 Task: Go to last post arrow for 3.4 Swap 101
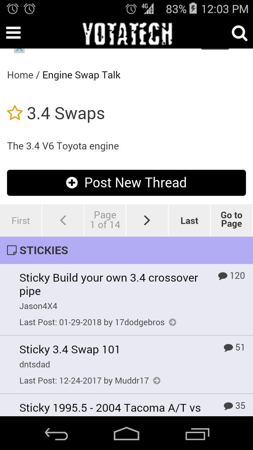[157, 381]
